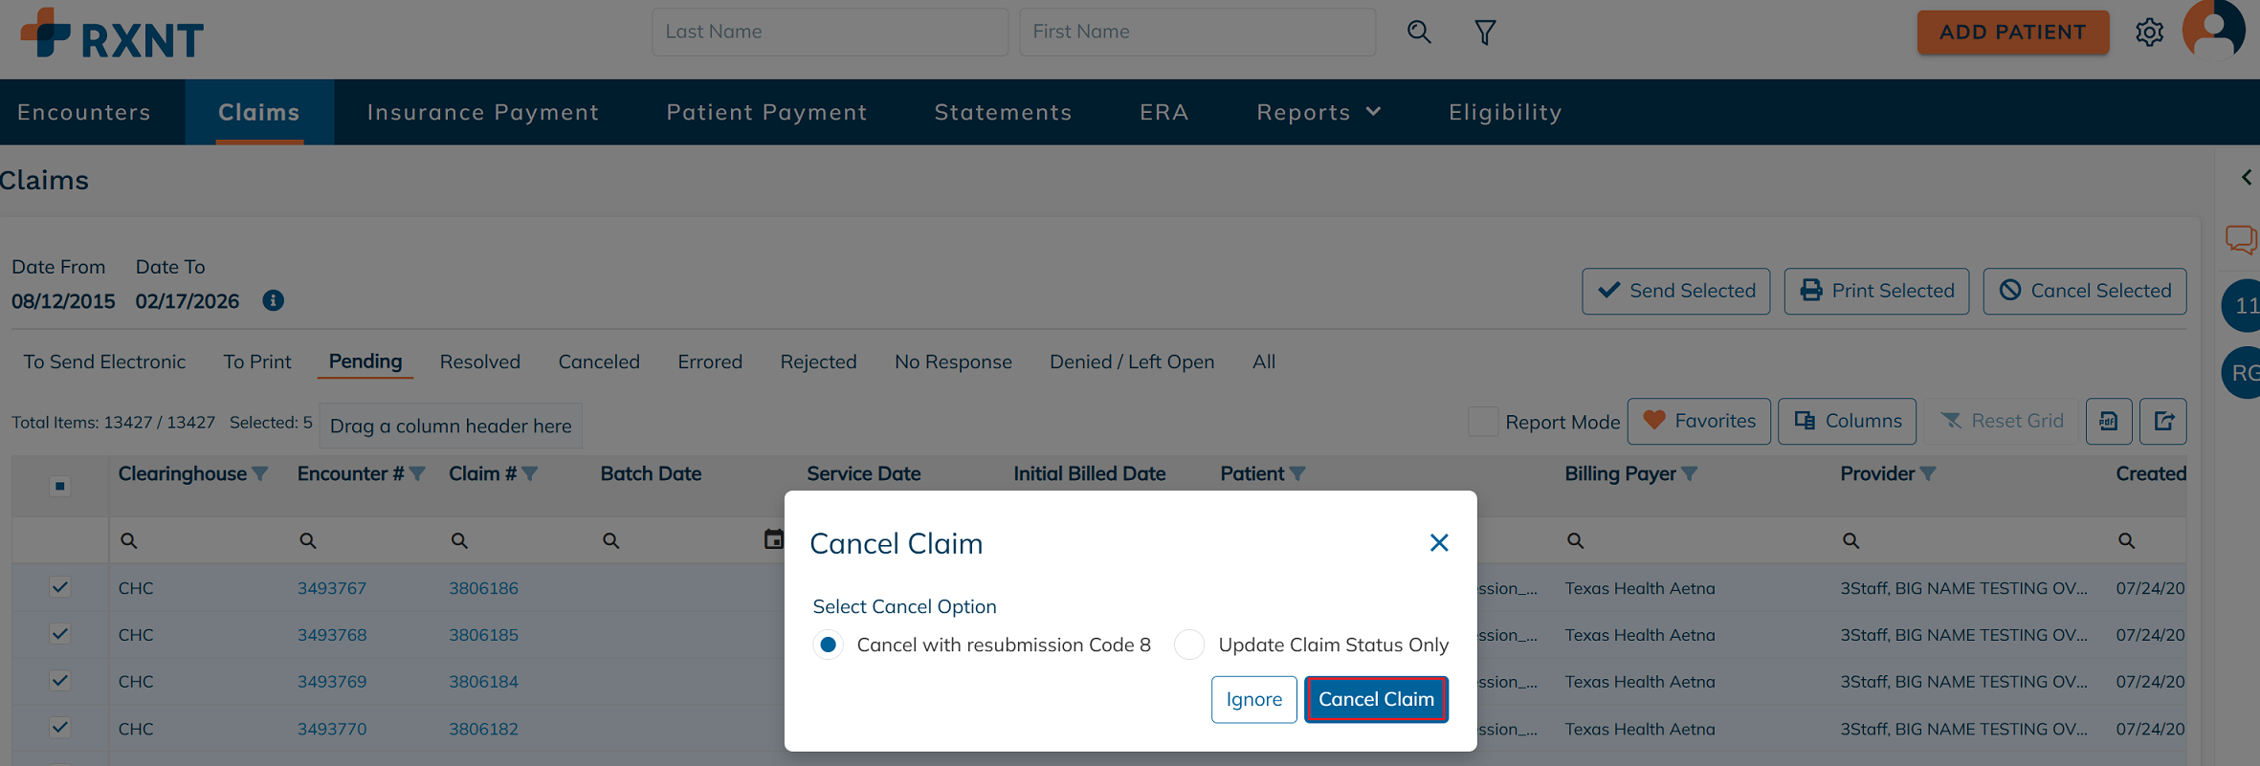Screen dimensions: 2260x766
Task: Click the date range info icon
Action: tap(273, 301)
